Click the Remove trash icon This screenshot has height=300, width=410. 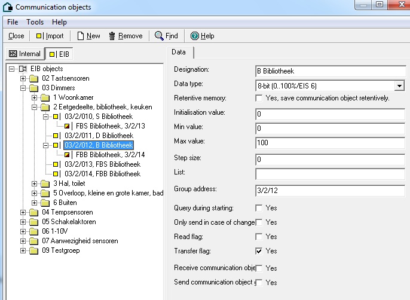click(x=112, y=36)
